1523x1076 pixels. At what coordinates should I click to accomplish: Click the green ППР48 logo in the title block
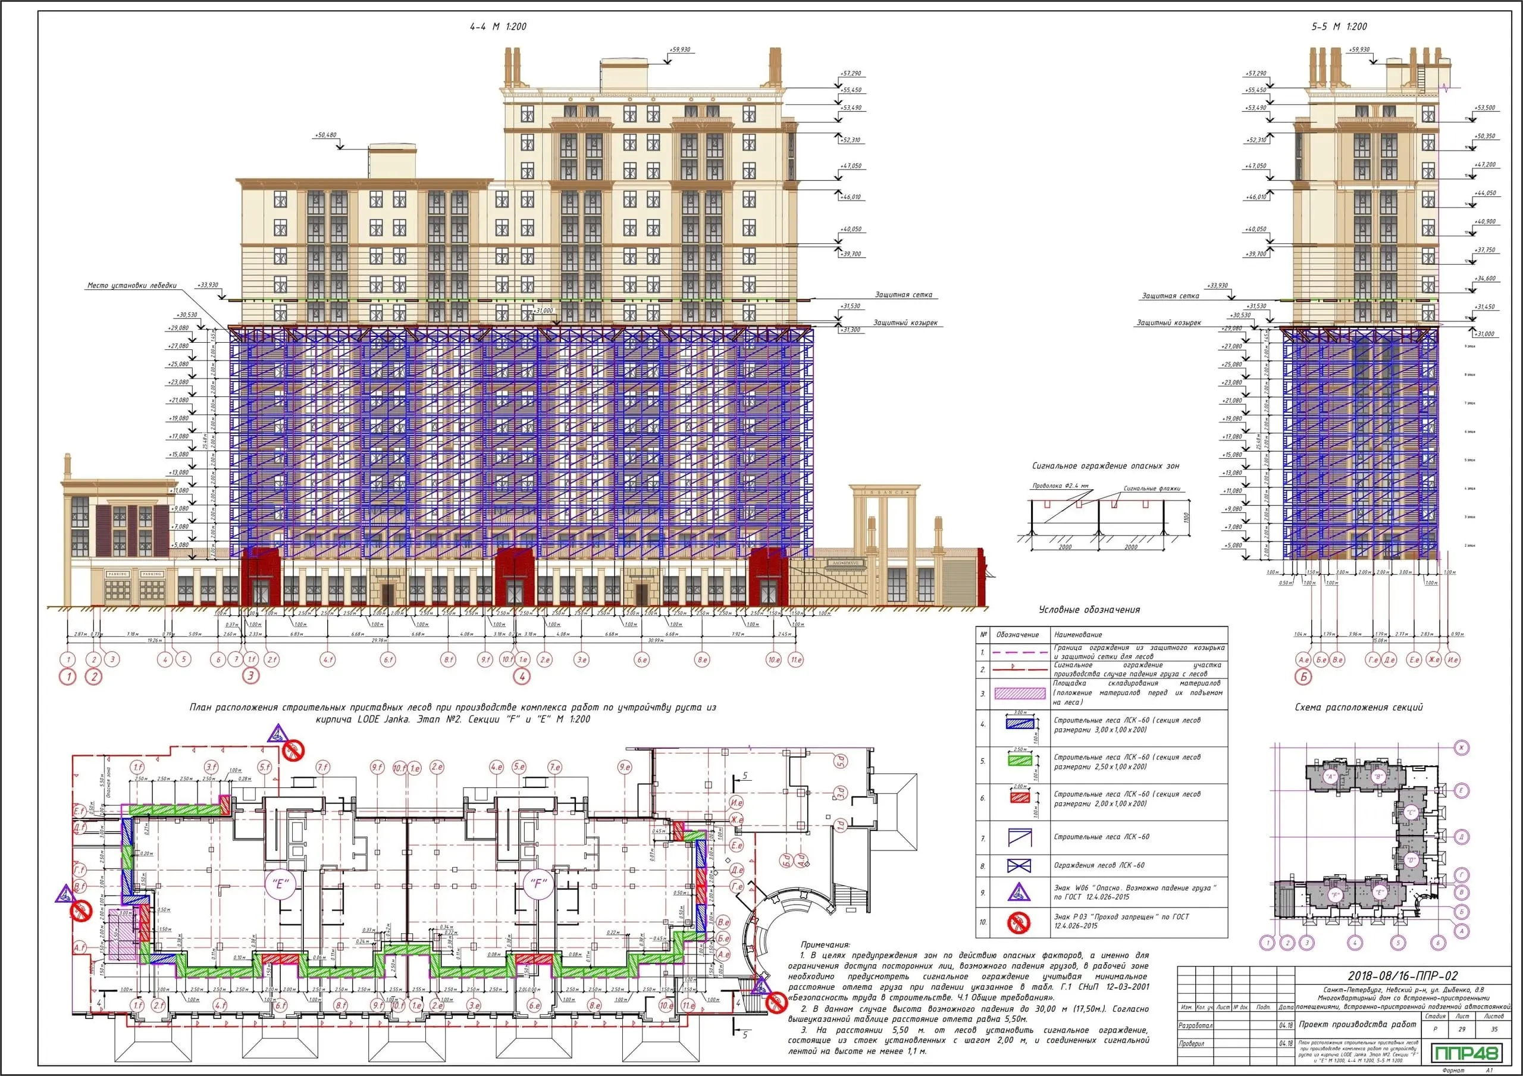point(1465,1052)
